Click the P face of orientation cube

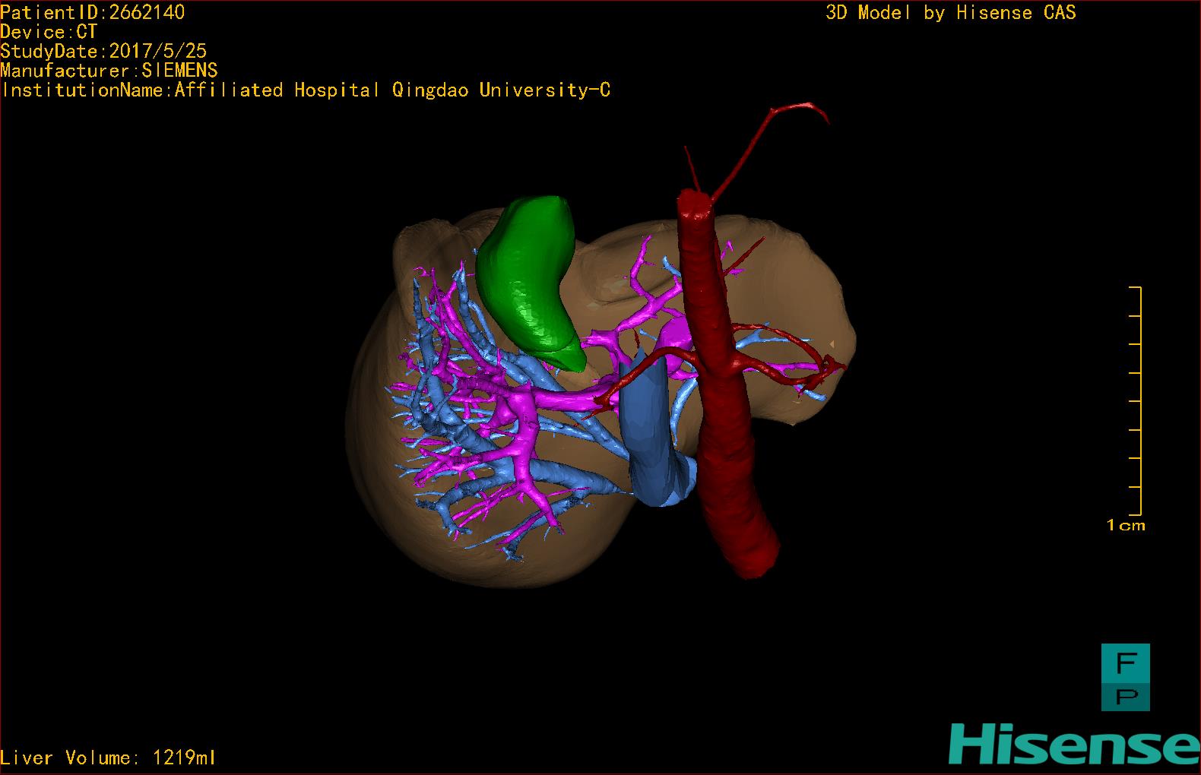click(x=1125, y=695)
